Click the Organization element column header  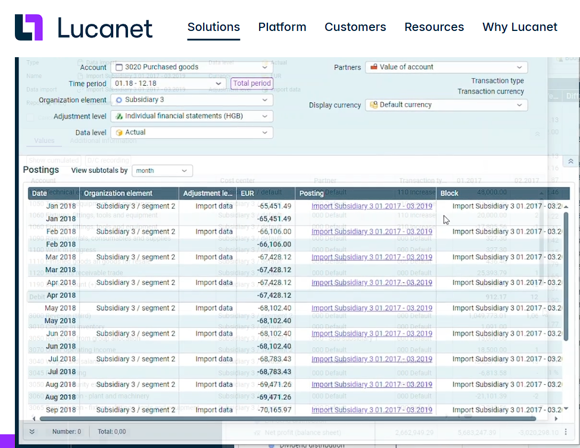coord(129,193)
